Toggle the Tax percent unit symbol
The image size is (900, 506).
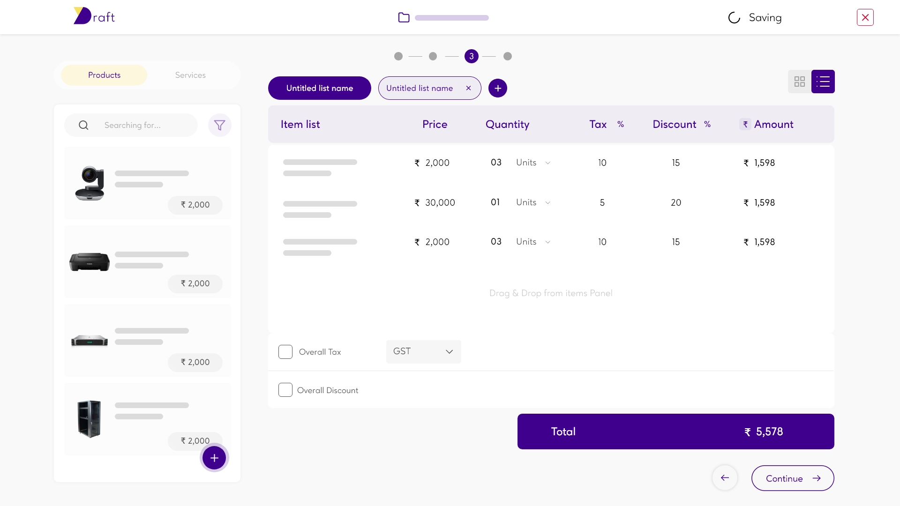click(x=621, y=124)
